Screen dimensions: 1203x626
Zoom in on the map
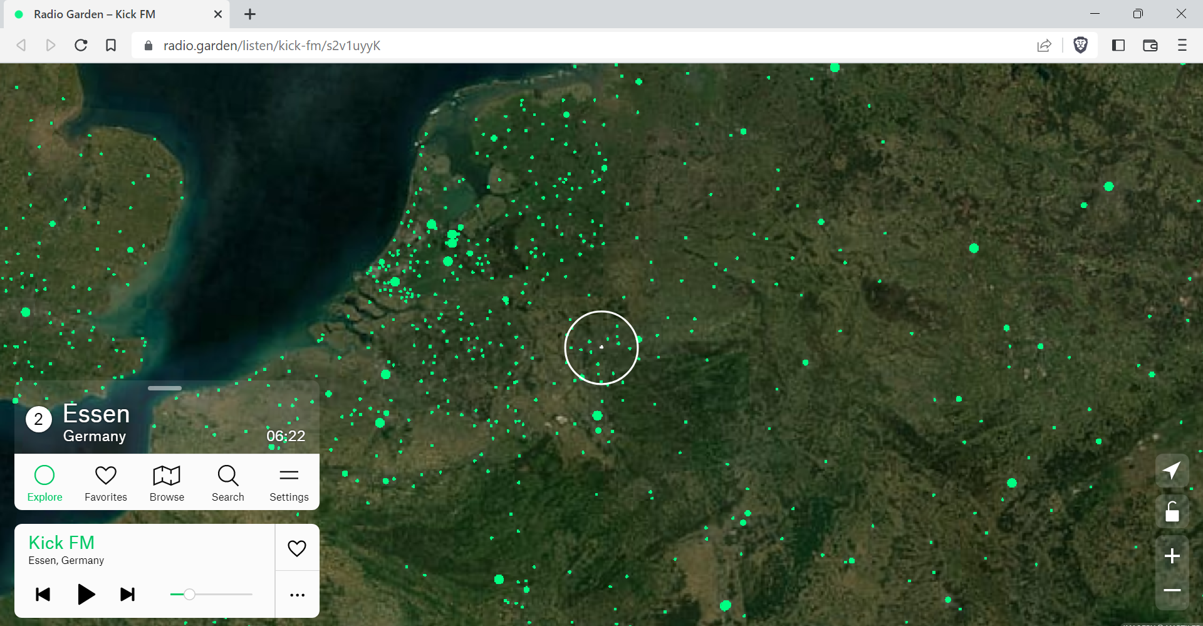1172,556
